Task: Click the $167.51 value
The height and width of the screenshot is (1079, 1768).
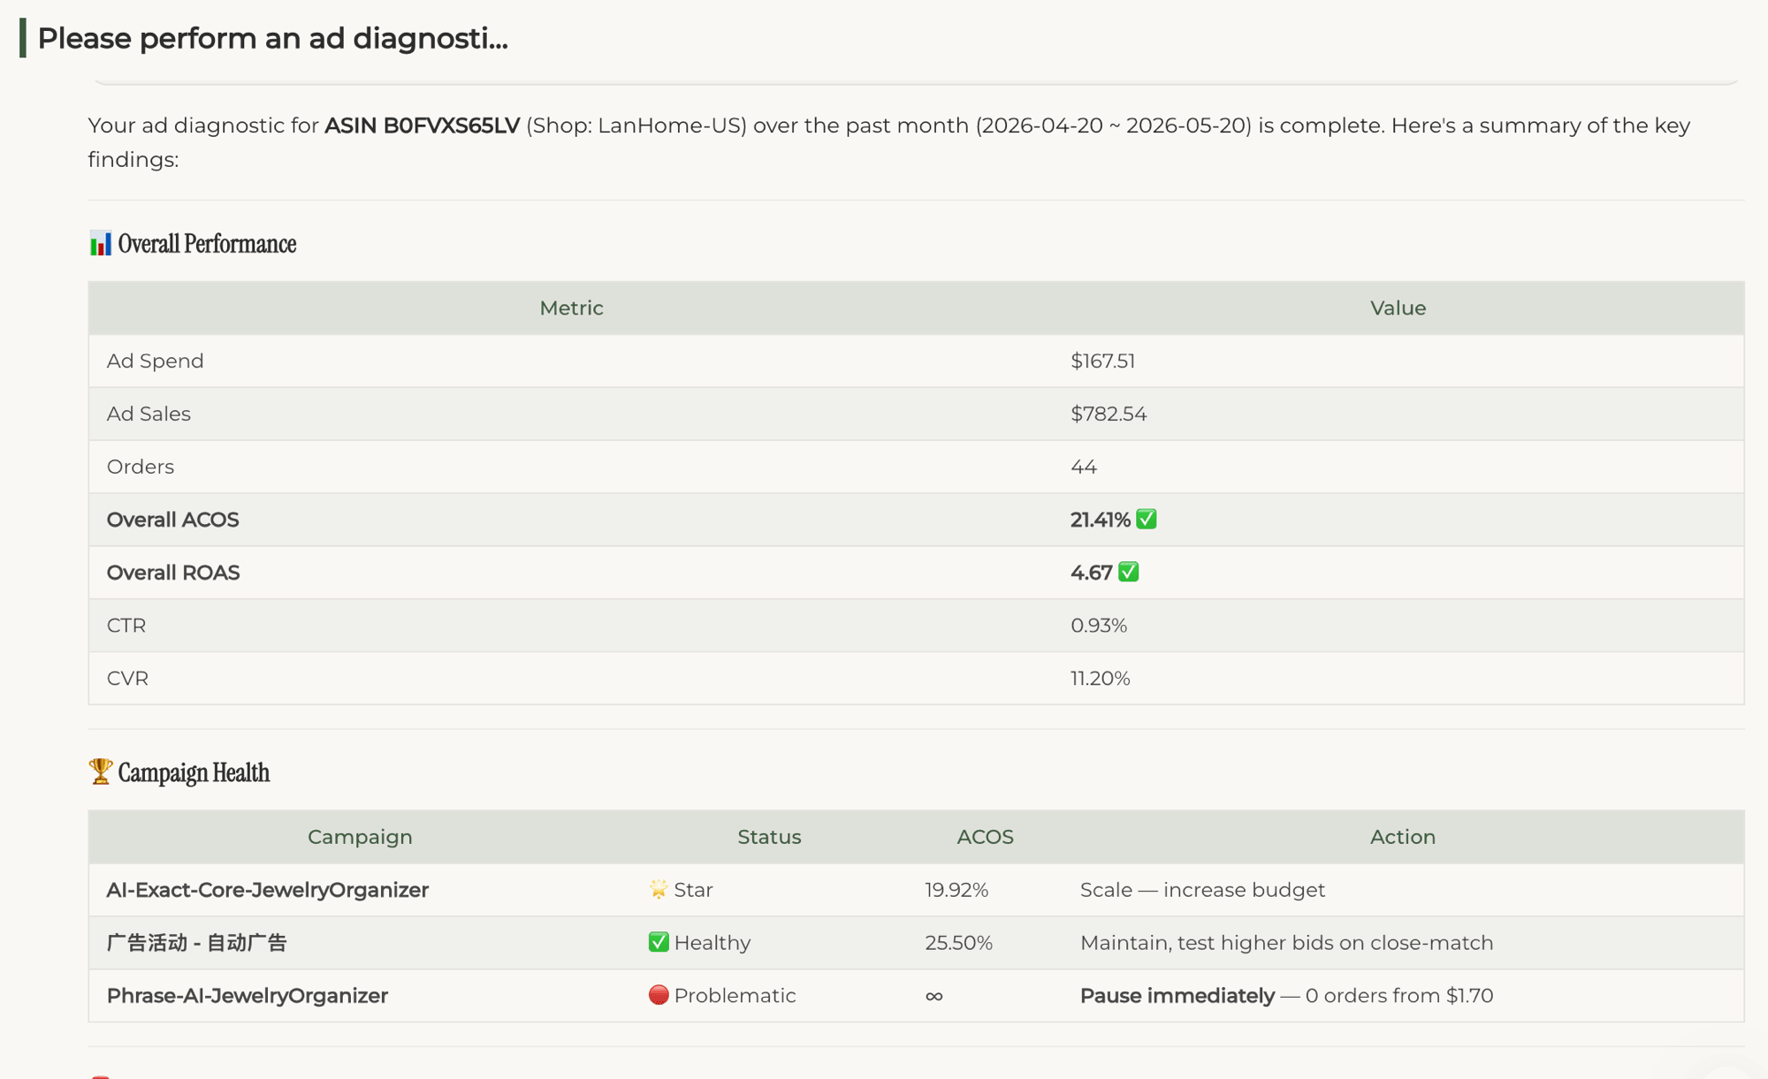Action: (x=1103, y=361)
